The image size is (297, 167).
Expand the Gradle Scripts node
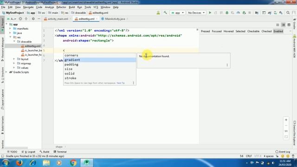[x=6, y=72]
